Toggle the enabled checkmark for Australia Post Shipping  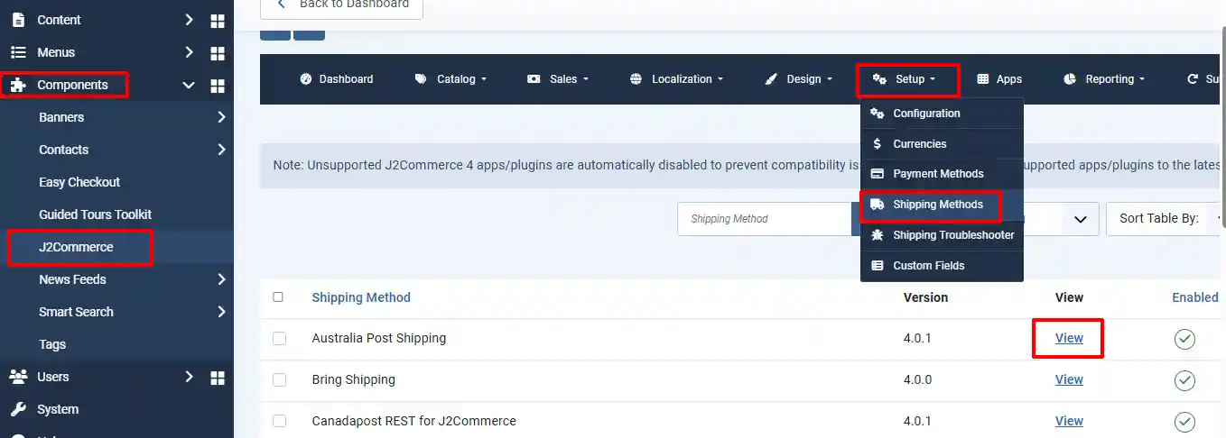point(1184,339)
